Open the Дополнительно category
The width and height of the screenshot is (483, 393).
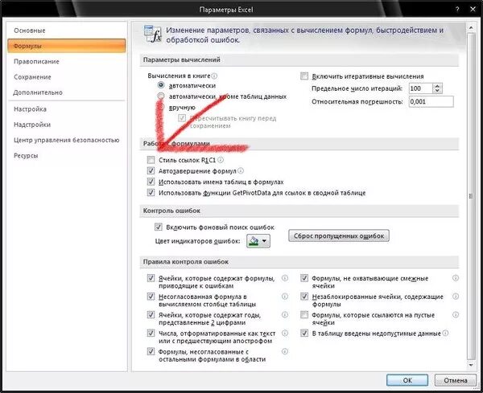click(x=38, y=92)
